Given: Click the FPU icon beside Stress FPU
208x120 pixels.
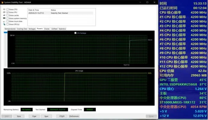Looking at the screenshot, I should pyautogui.click(x=4, y=12).
